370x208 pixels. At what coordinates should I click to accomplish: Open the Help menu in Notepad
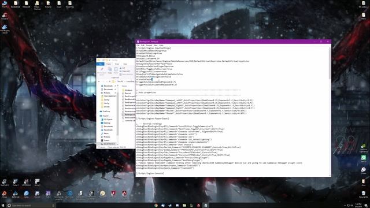click(x=161, y=45)
